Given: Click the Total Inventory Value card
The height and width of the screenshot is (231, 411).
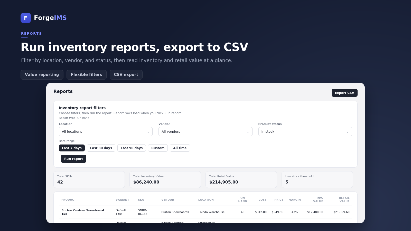Looking at the screenshot, I should (x=165, y=180).
